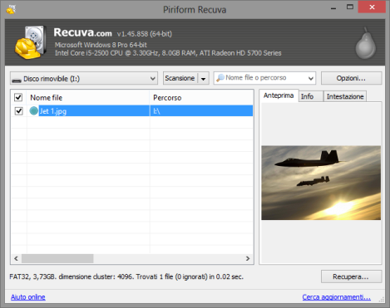390x308 pixels.
Task: Click the Cerca aggiornamenti... link
Action: point(337,297)
